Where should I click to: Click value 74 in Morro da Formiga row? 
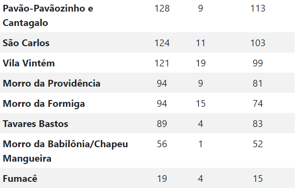(x=258, y=103)
